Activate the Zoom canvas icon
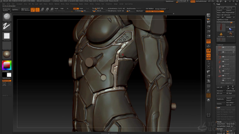Viewport: 239px width, 134px height. pyautogui.click(x=208, y=27)
